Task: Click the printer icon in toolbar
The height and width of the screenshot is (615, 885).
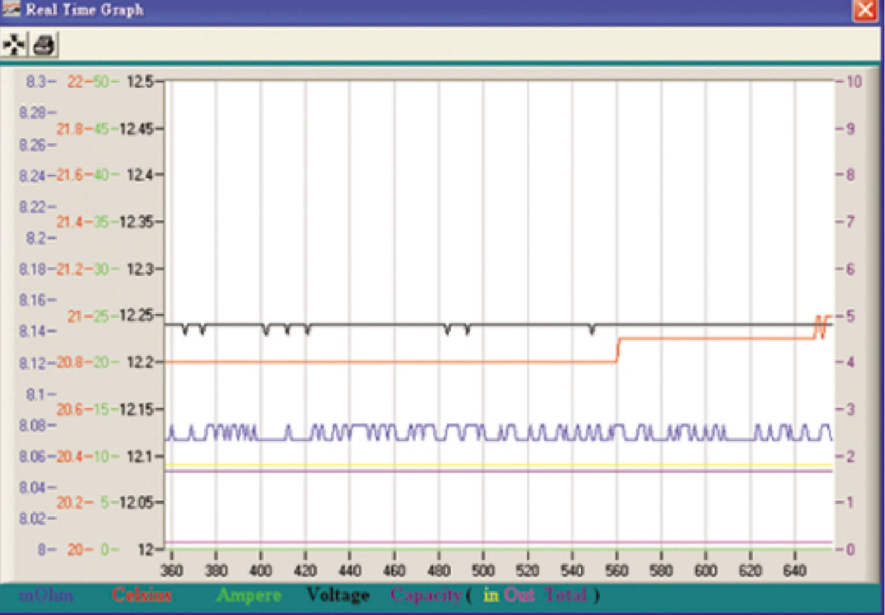Action: tap(44, 45)
